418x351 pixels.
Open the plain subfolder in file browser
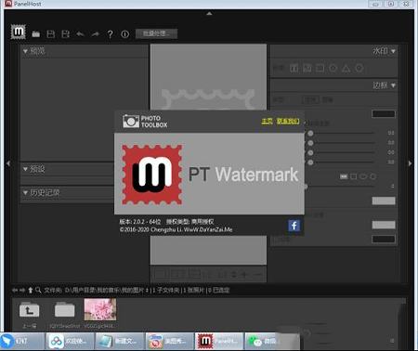[65, 309]
